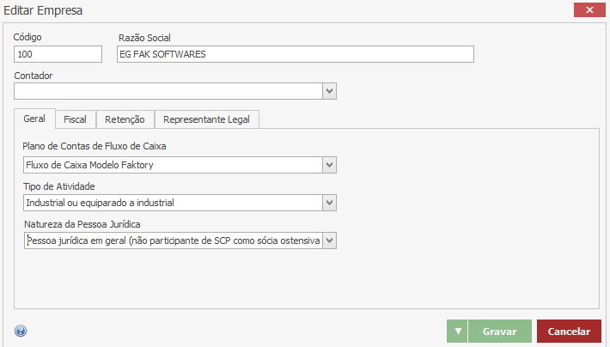Screen dimensions: 610x347
Task: Open the Retenção tab
Action: coord(125,119)
